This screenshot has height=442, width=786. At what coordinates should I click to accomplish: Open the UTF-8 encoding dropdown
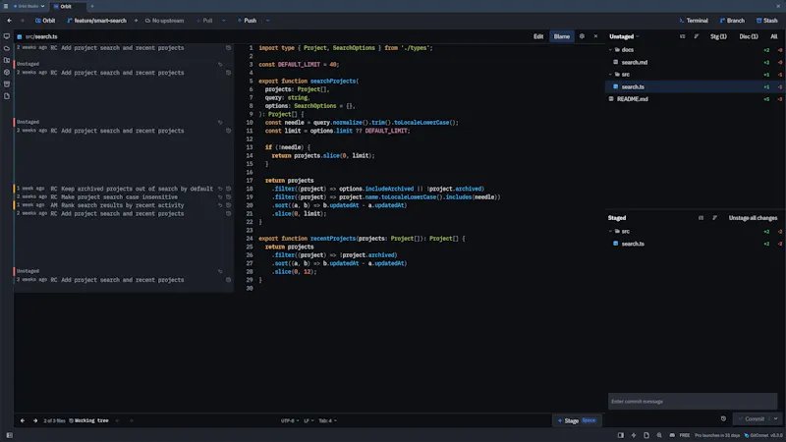pyautogui.click(x=289, y=420)
